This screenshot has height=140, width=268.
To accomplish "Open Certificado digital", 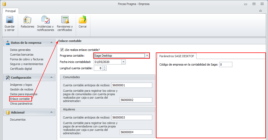I will pos(21,69).
